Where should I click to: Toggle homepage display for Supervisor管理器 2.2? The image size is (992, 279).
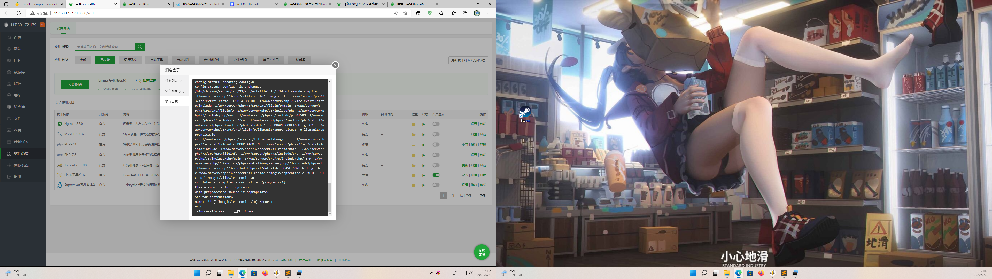(436, 185)
